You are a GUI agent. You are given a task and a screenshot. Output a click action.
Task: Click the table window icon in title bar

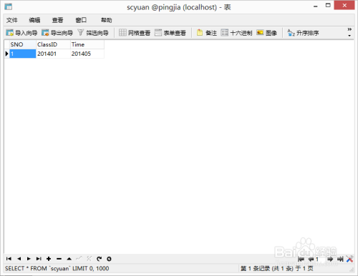pos(8,6)
